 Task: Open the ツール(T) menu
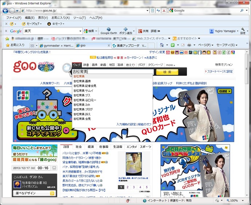(x=80, y=18)
